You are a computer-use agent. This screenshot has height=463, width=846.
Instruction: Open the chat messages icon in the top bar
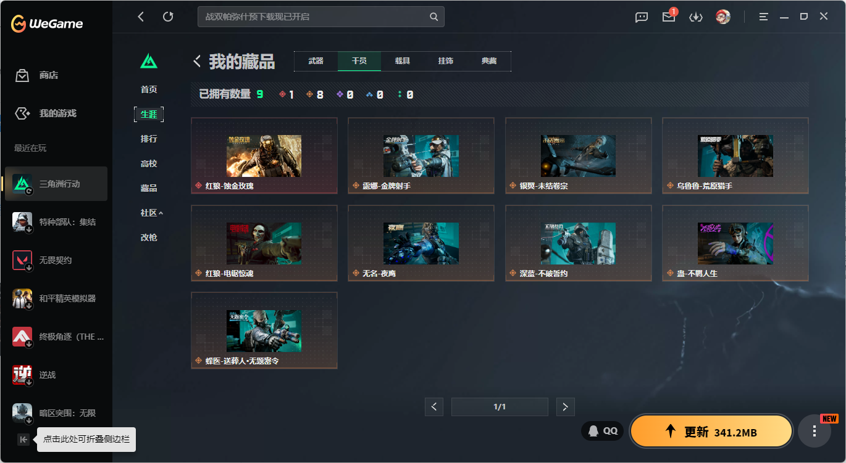coord(642,17)
